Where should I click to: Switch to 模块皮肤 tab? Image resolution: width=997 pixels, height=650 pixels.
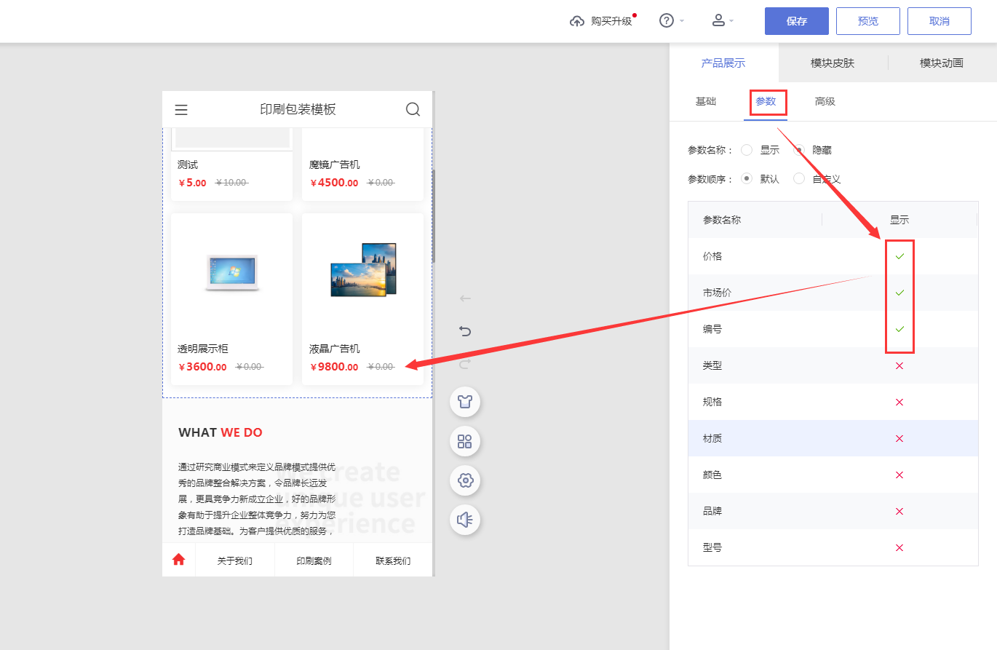(833, 63)
